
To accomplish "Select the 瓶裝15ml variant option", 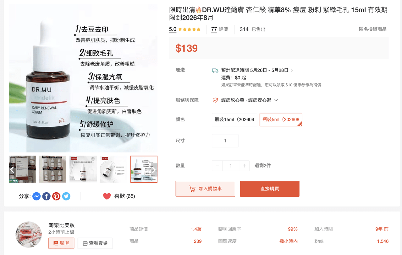I will click(234, 120).
